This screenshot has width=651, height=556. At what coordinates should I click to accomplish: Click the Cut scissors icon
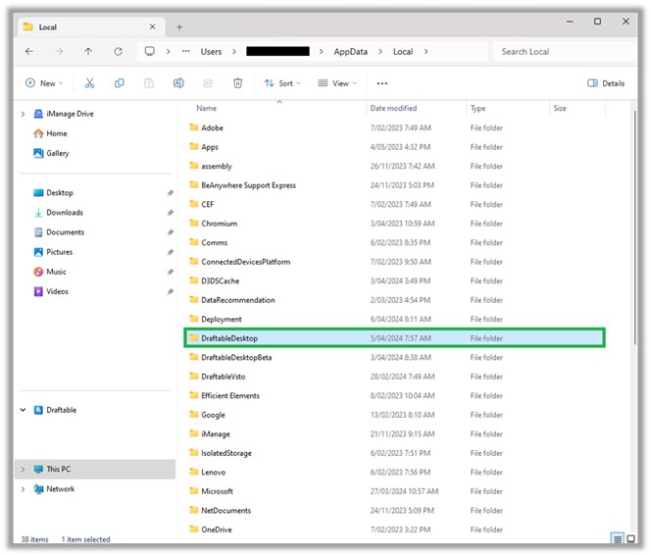click(x=89, y=83)
